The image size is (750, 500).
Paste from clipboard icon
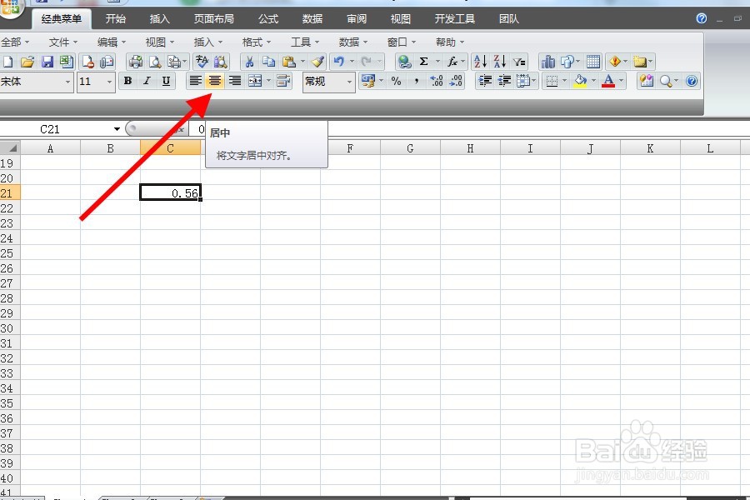click(x=289, y=62)
